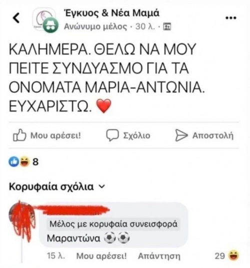Share via the Αποστολή paper plane icon
The width and height of the screenshot is (250, 268).
[x=181, y=136]
